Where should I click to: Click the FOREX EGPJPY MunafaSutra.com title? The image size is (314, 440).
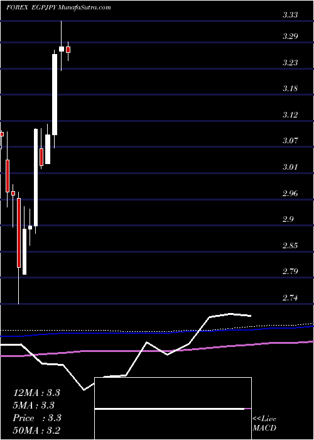[x=58, y=8]
